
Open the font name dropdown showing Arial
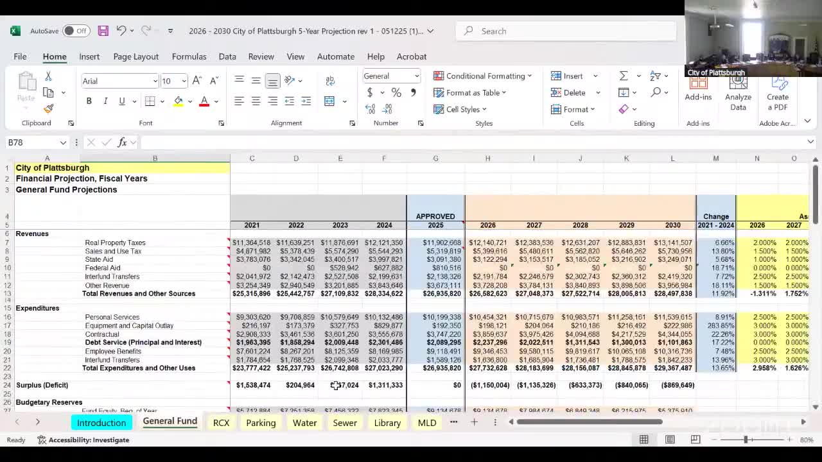point(155,81)
